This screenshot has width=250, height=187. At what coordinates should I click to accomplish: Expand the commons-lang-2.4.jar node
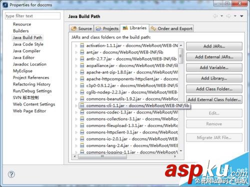76,145
